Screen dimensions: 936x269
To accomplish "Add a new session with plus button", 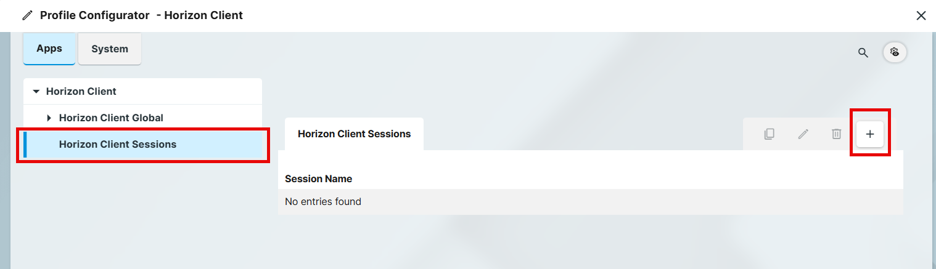I will click(870, 134).
